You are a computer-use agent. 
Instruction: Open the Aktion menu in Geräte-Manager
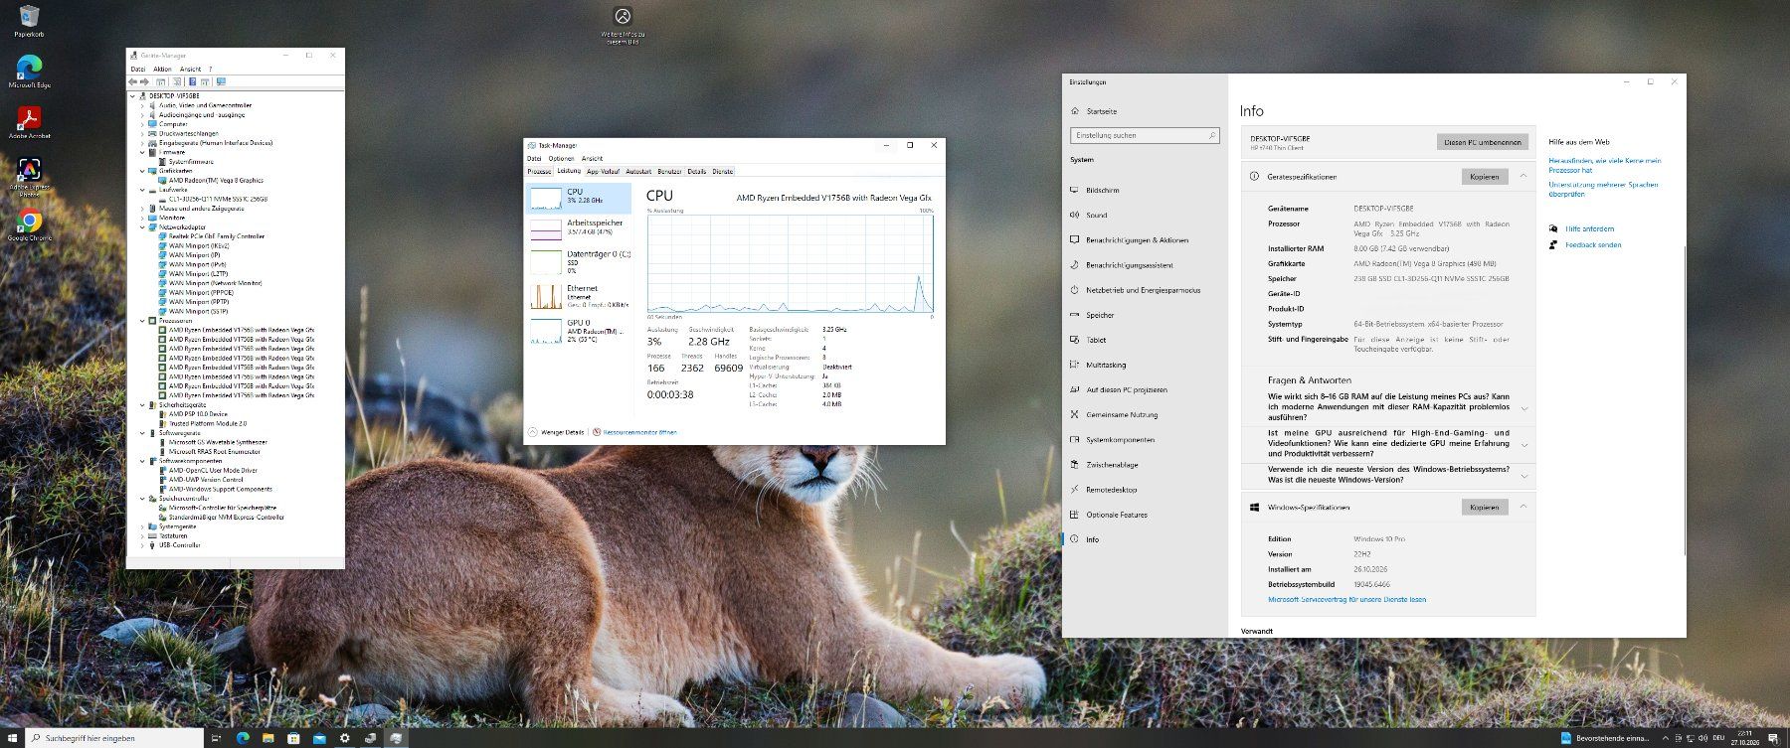162,70
